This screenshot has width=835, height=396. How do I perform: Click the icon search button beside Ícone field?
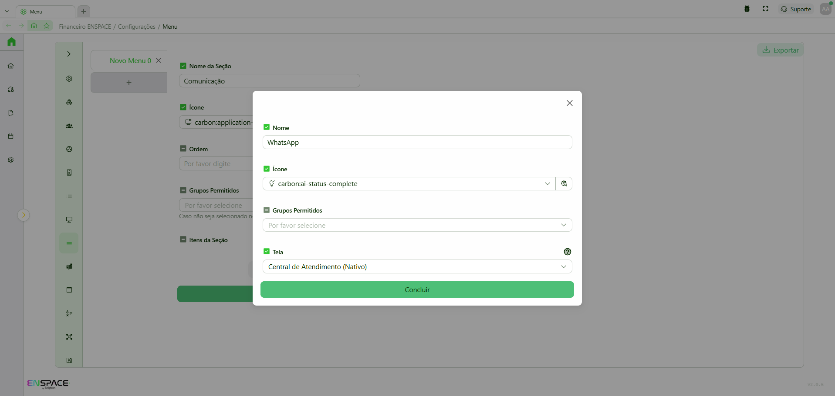564,183
